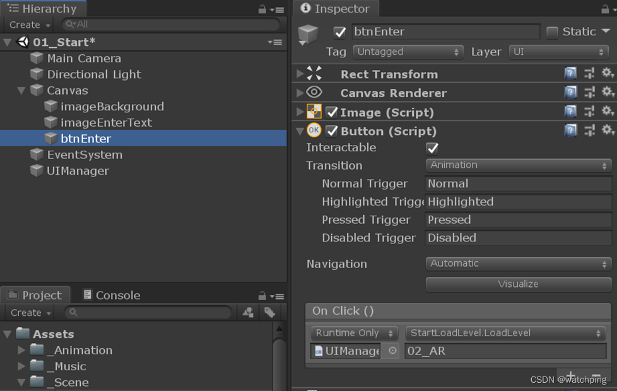Image resolution: width=617 pixels, height=391 pixels.
Task: Click the Hierarchy search field
Action: coord(170,25)
